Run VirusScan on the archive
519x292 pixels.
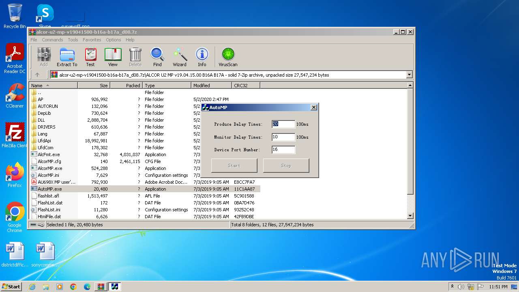click(x=228, y=57)
